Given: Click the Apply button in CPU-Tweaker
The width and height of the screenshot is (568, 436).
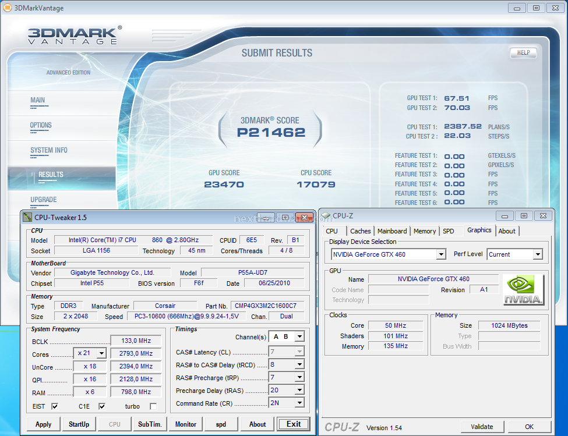Looking at the screenshot, I should coord(43,424).
